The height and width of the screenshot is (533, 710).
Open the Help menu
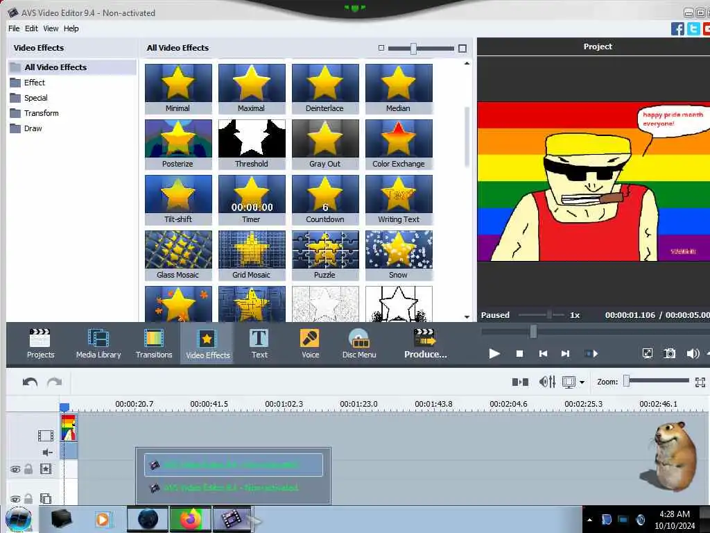[71, 28]
